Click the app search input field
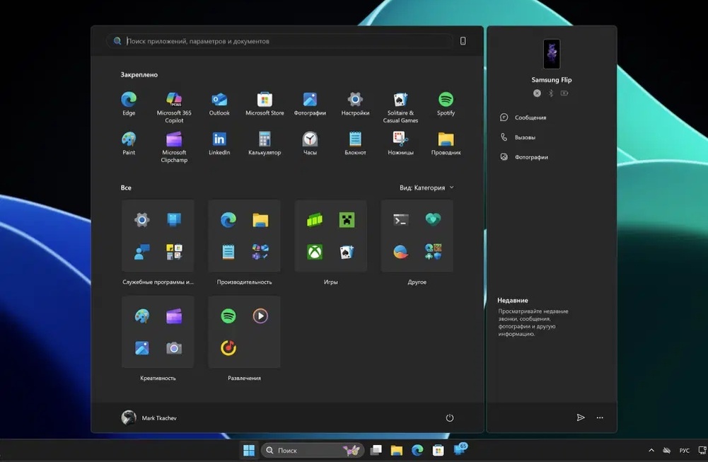 point(280,41)
